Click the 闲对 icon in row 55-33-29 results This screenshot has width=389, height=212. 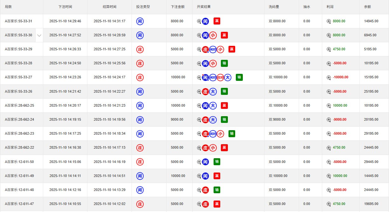[x=213, y=49]
